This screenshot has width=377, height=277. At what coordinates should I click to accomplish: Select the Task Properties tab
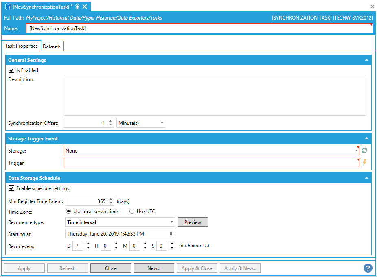tap(21, 46)
